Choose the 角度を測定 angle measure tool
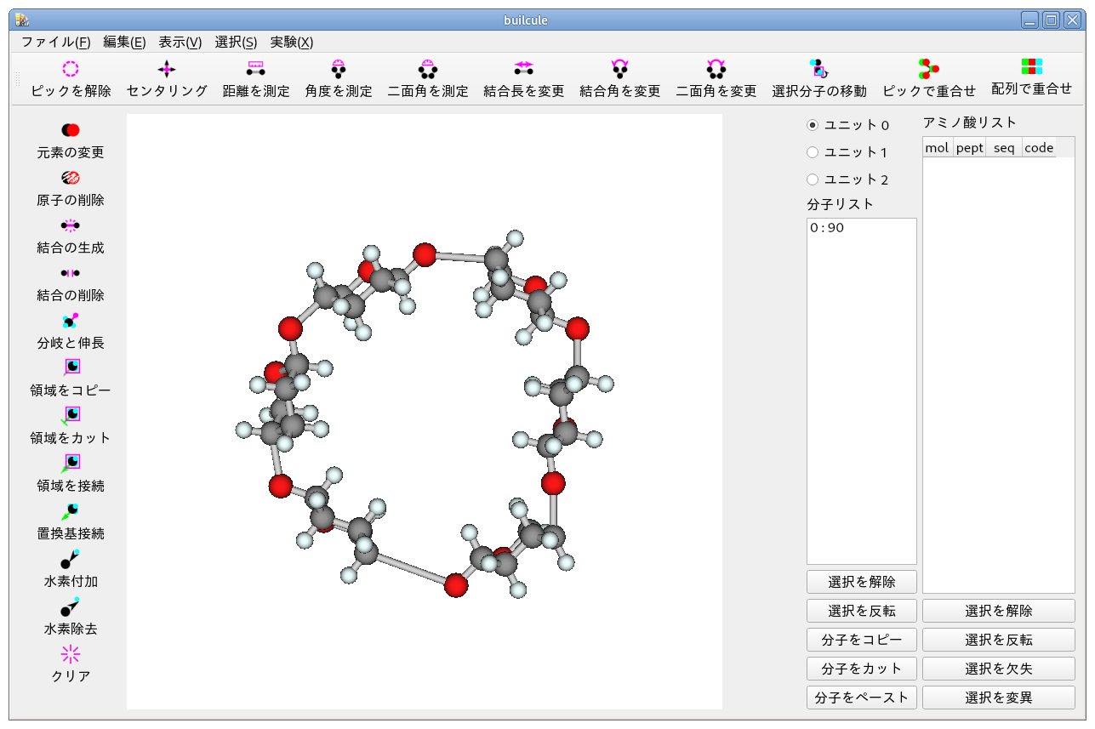The width and height of the screenshot is (1095, 729). tap(339, 70)
